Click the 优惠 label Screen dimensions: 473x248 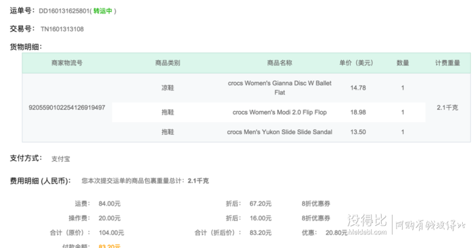tap(309, 232)
